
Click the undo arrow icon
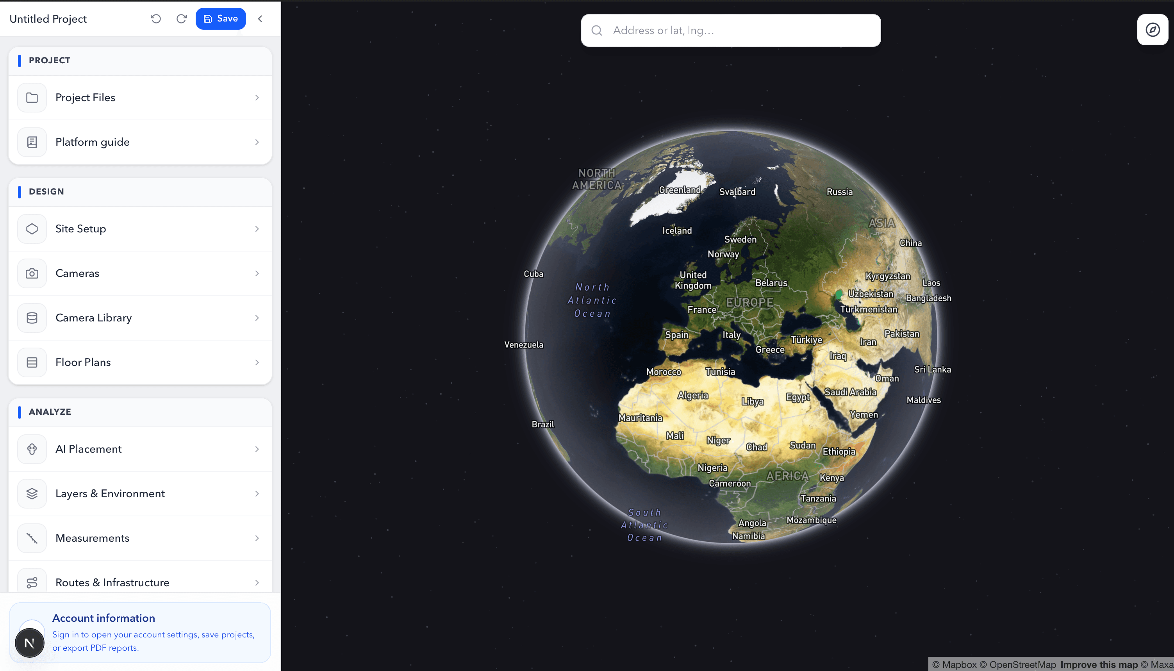156,18
